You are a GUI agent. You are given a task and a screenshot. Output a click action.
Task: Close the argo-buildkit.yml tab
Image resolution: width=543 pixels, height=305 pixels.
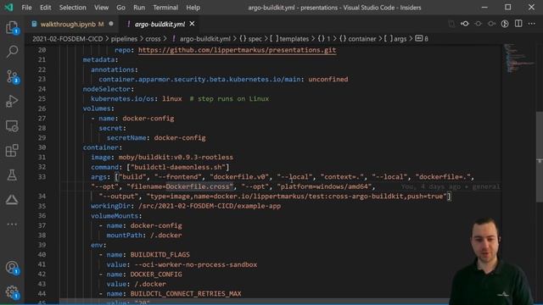(192, 24)
